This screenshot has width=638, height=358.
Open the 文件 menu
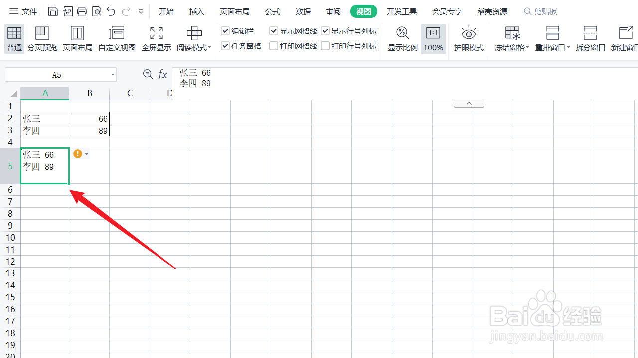pos(23,11)
